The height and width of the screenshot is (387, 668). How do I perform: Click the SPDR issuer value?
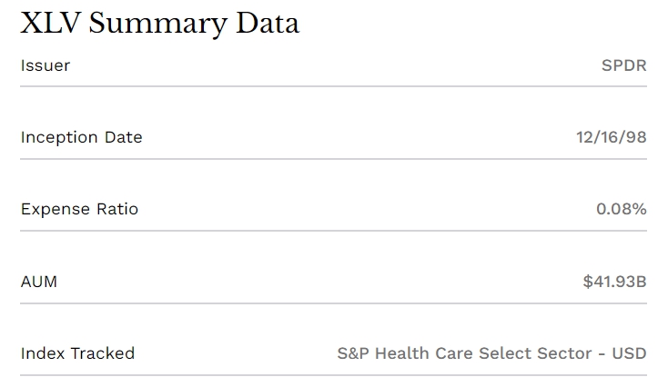pyautogui.click(x=623, y=65)
